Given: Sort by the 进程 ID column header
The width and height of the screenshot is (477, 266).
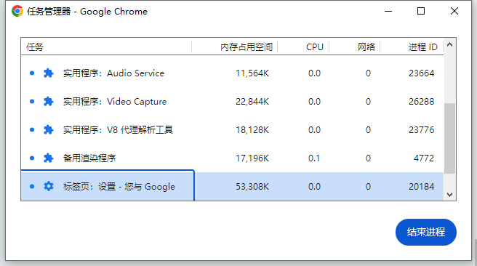Looking at the screenshot, I should (412, 47).
